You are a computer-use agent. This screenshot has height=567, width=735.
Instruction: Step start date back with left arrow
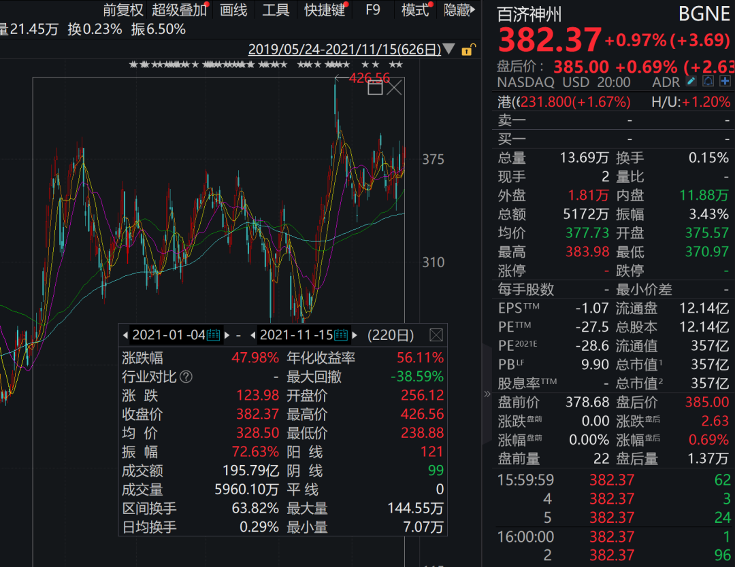coord(125,335)
